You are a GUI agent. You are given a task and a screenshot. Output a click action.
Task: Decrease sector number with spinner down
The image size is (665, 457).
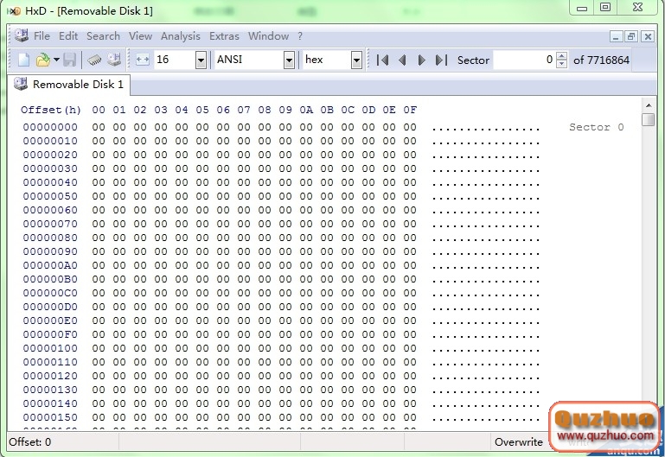tap(561, 64)
